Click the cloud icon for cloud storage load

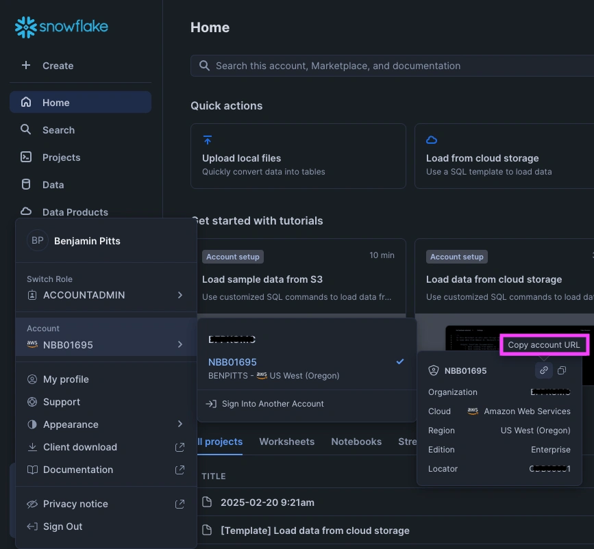(432, 140)
